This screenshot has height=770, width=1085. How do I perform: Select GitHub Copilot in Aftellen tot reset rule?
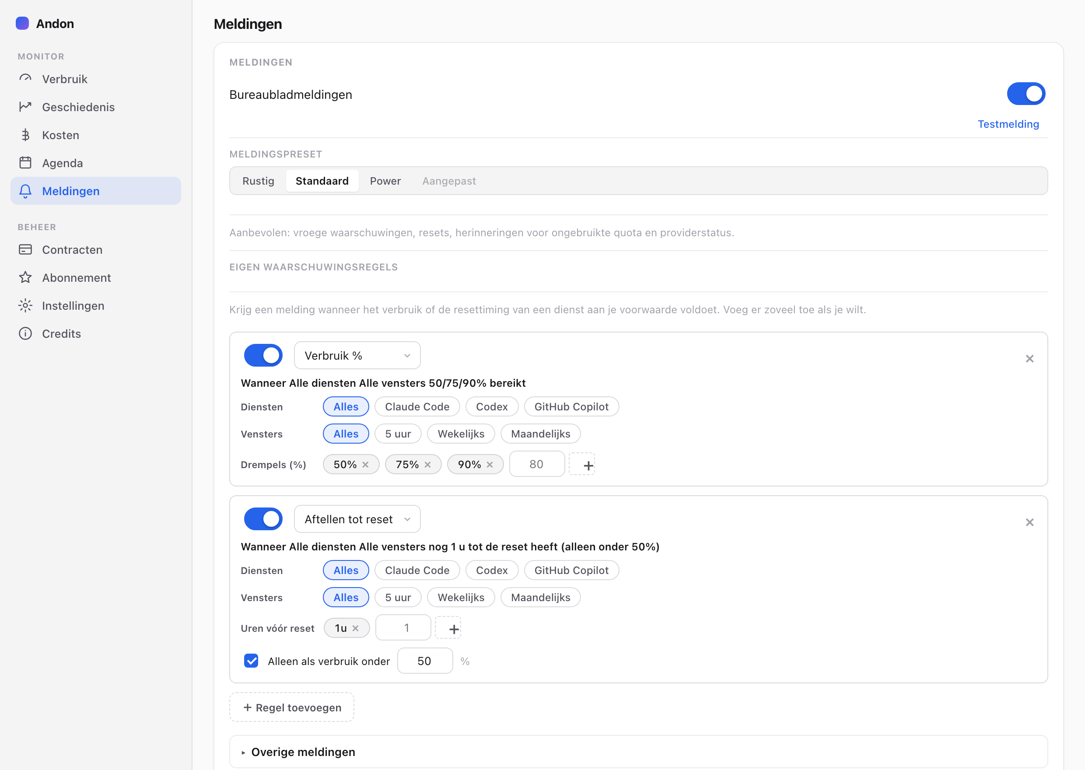(x=572, y=570)
